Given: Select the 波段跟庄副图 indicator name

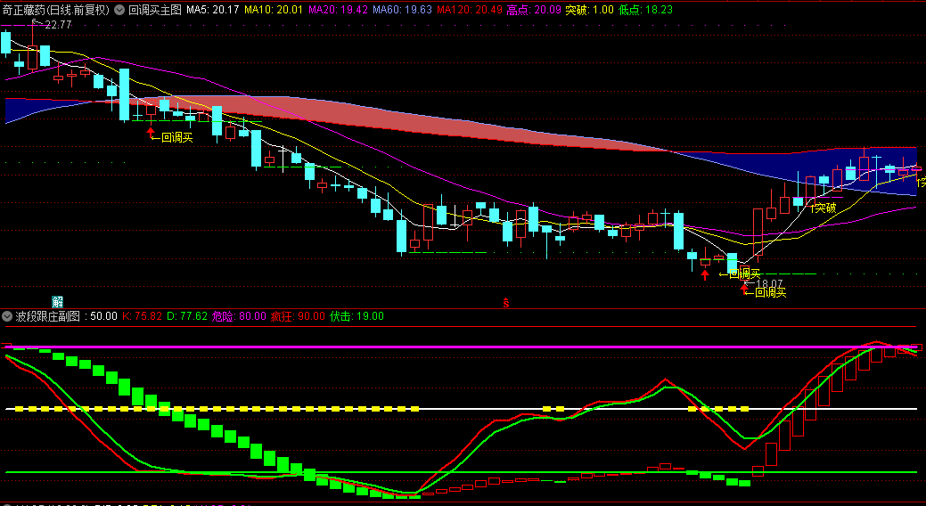Looking at the screenshot, I should coord(48,316).
